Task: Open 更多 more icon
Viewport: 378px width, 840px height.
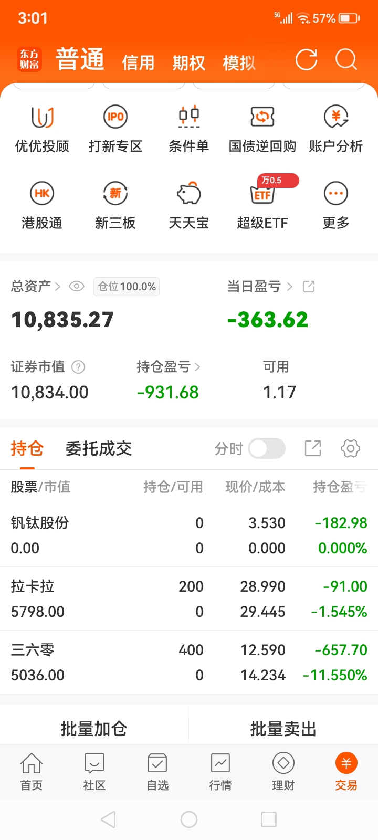Action: pyautogui.click(x=336, y=193)
